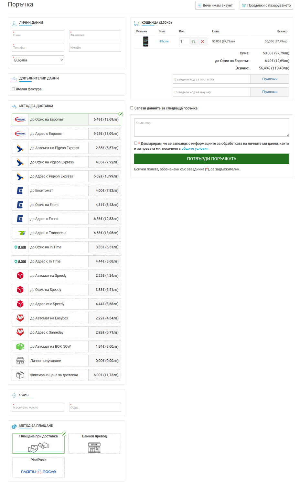Open the Bulgaria country dropdown

tap(38, 60)
